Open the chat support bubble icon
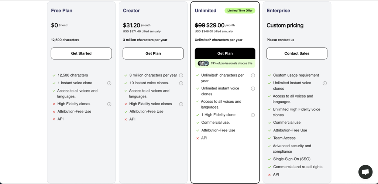 (x=365, y=172)
